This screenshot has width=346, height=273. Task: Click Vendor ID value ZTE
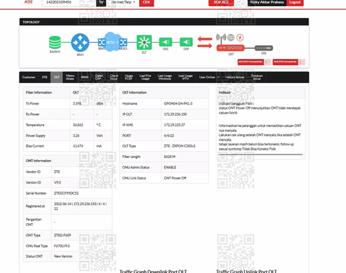pyautogui.click(x=57, y=172)
